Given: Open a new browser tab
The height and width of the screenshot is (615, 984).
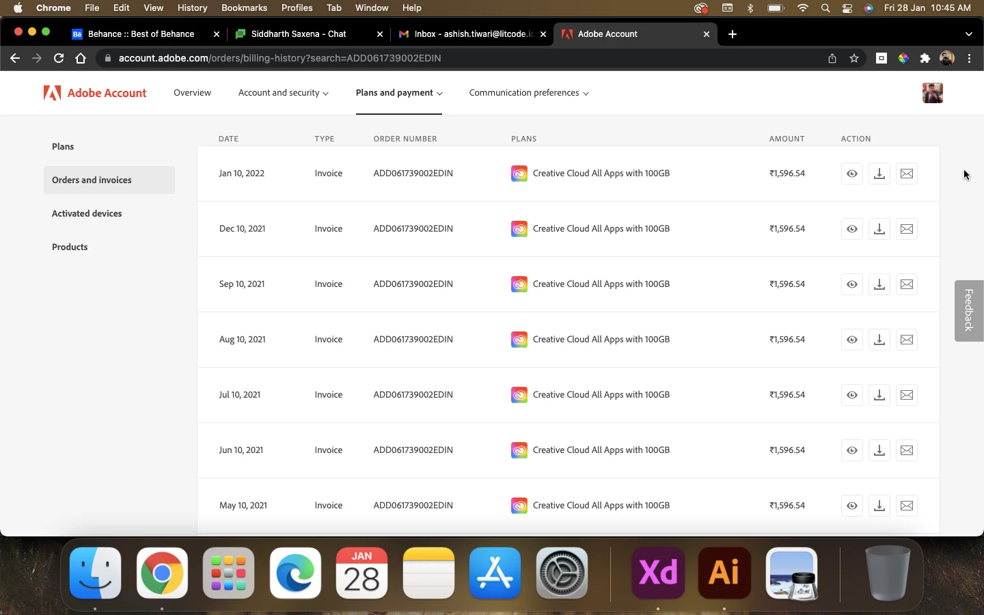Looking at the screenshot, I should tap(733, 34).
